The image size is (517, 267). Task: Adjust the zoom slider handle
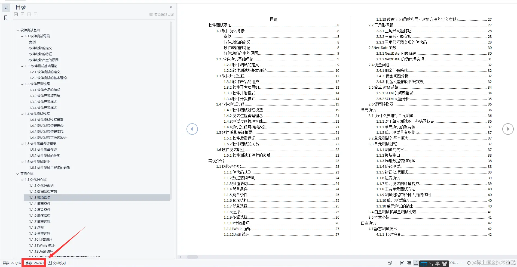pyautogui.click(x=469, y=263)
